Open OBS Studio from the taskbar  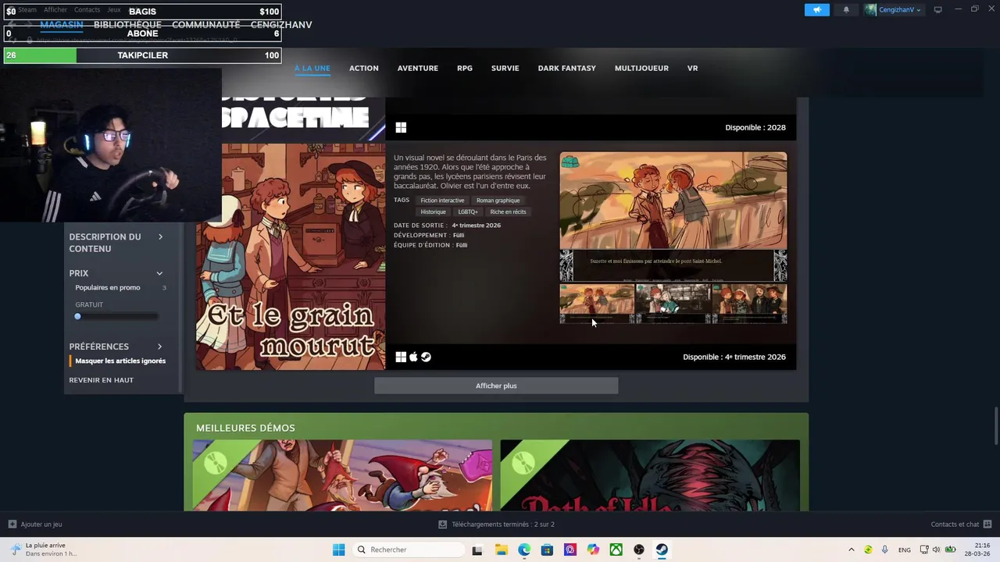pyautogui.click(x=639, y=550)
